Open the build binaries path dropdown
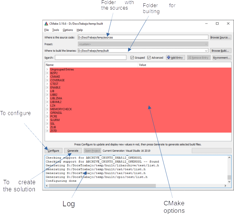The width and height of the screenshot is (234, 214). [x=206, y=51]
